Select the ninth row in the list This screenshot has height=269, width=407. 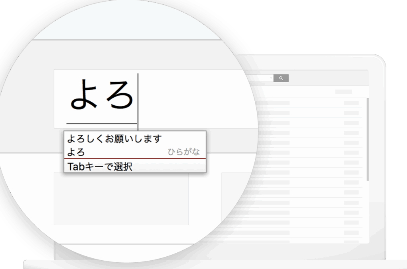click(x=310, y=182)
